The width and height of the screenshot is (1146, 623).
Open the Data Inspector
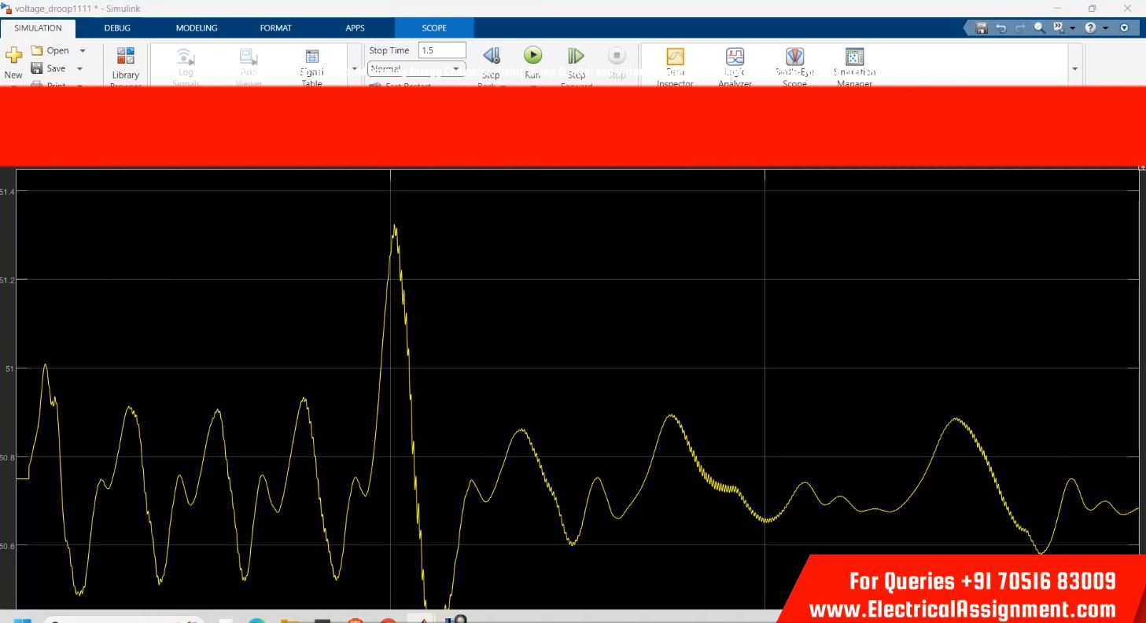pos(675,57)
